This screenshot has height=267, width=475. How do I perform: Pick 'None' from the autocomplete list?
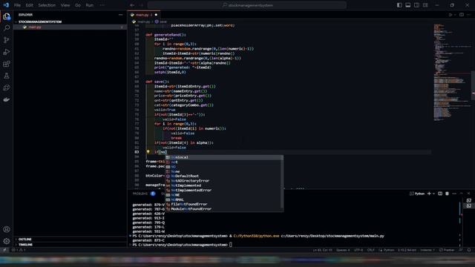click(224, 171)
